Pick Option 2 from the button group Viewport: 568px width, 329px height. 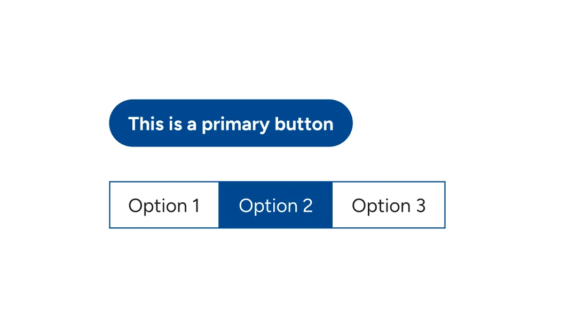pos(275,205)
